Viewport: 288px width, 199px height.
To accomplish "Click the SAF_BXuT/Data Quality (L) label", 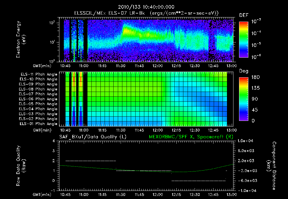I will [x=93, y=137].
